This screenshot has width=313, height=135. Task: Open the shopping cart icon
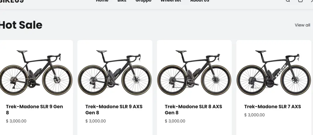[x=300, y=1]
